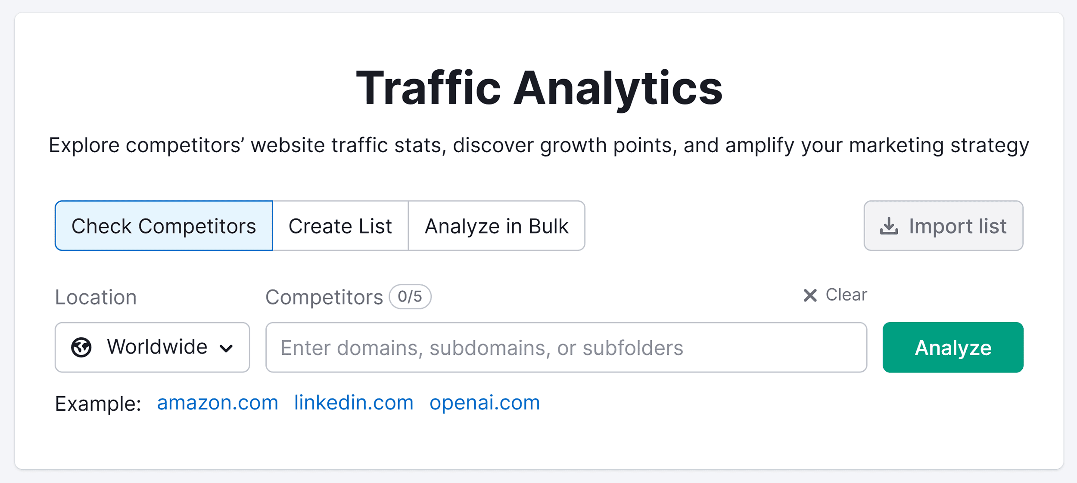Click the Location label above Worldwide
The height and width of the screenshot is (483, 1077).
(96, 296)
